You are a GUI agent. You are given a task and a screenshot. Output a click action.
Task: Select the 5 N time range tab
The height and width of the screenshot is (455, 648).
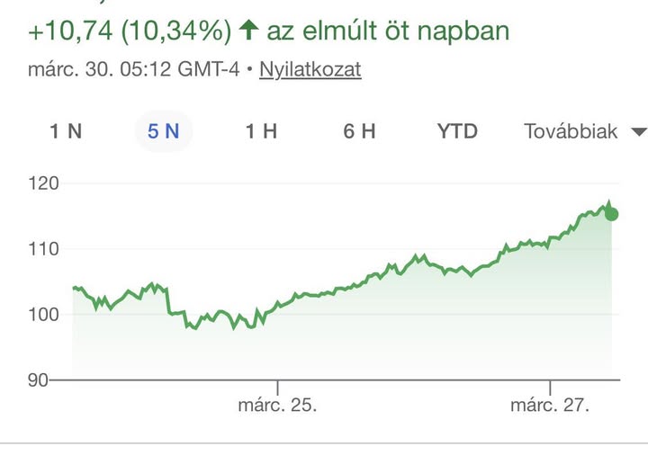164,131
